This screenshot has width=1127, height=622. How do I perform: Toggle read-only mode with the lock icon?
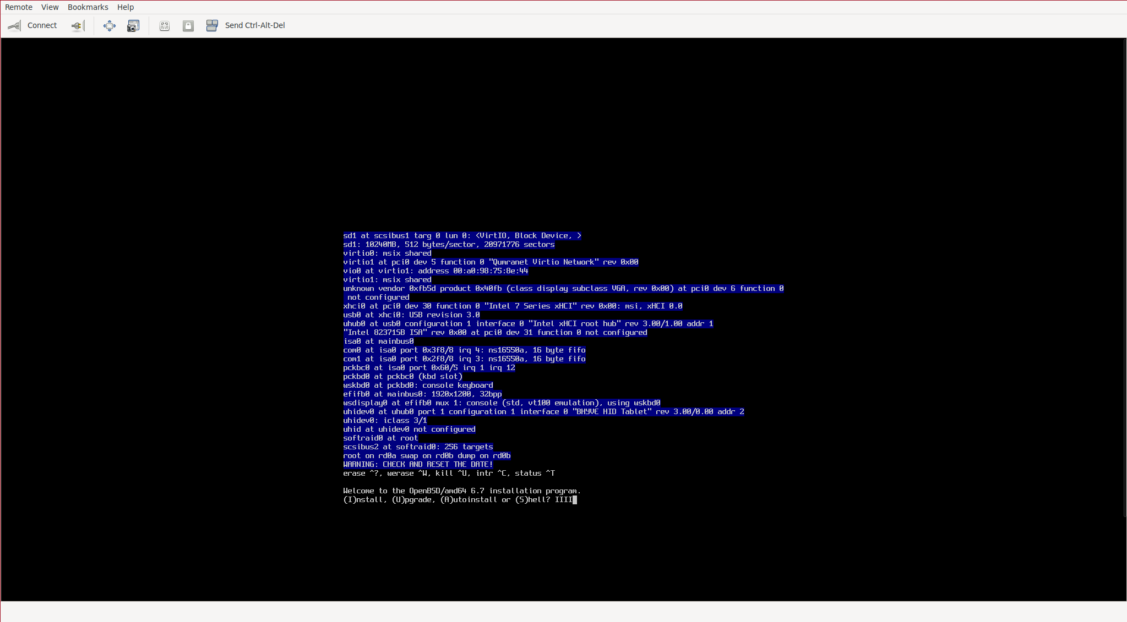click(x=188, y=26)
